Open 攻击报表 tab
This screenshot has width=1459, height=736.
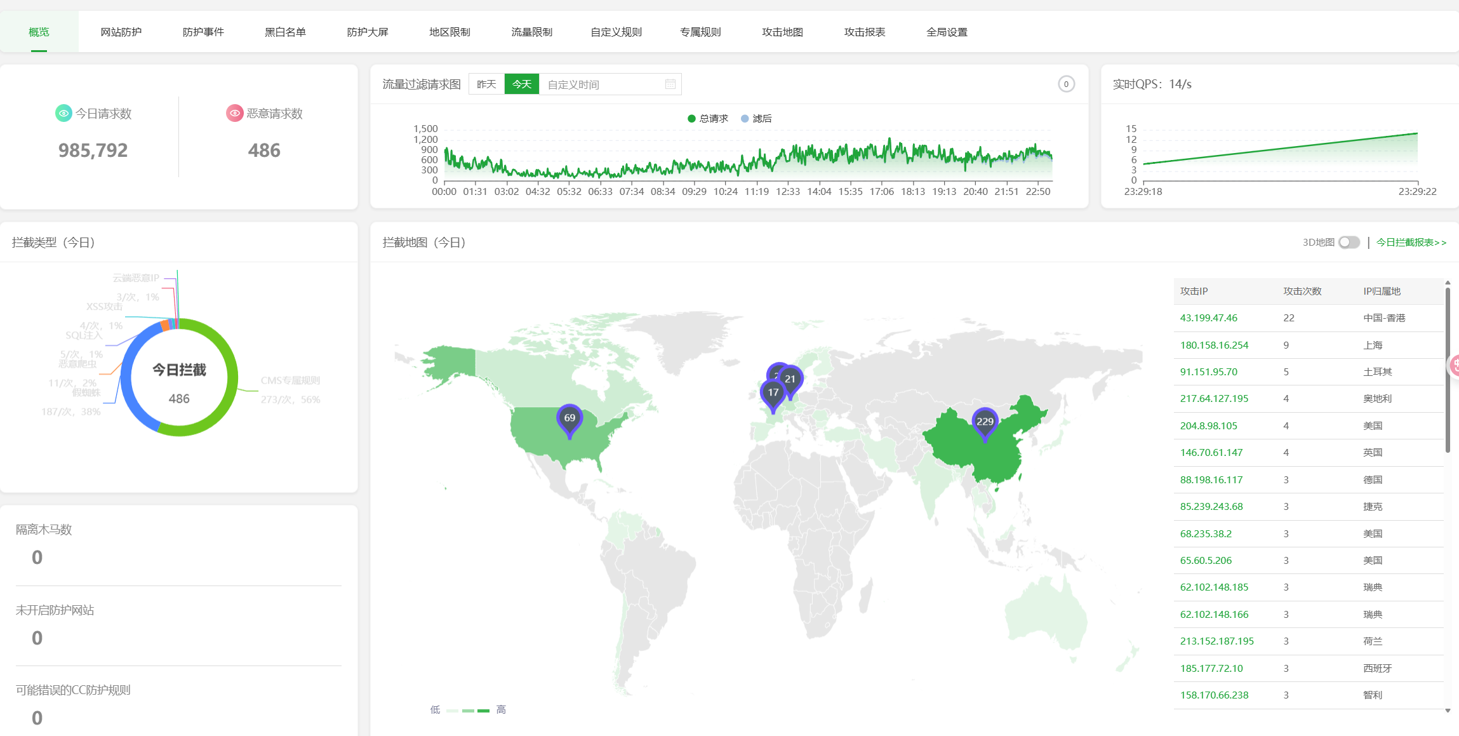pos(865,32)
